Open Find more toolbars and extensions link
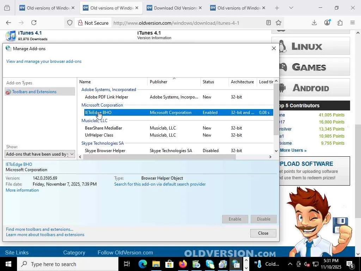Image resolution: width=361 pixels, height=271 pixels. tap(39, 229)
